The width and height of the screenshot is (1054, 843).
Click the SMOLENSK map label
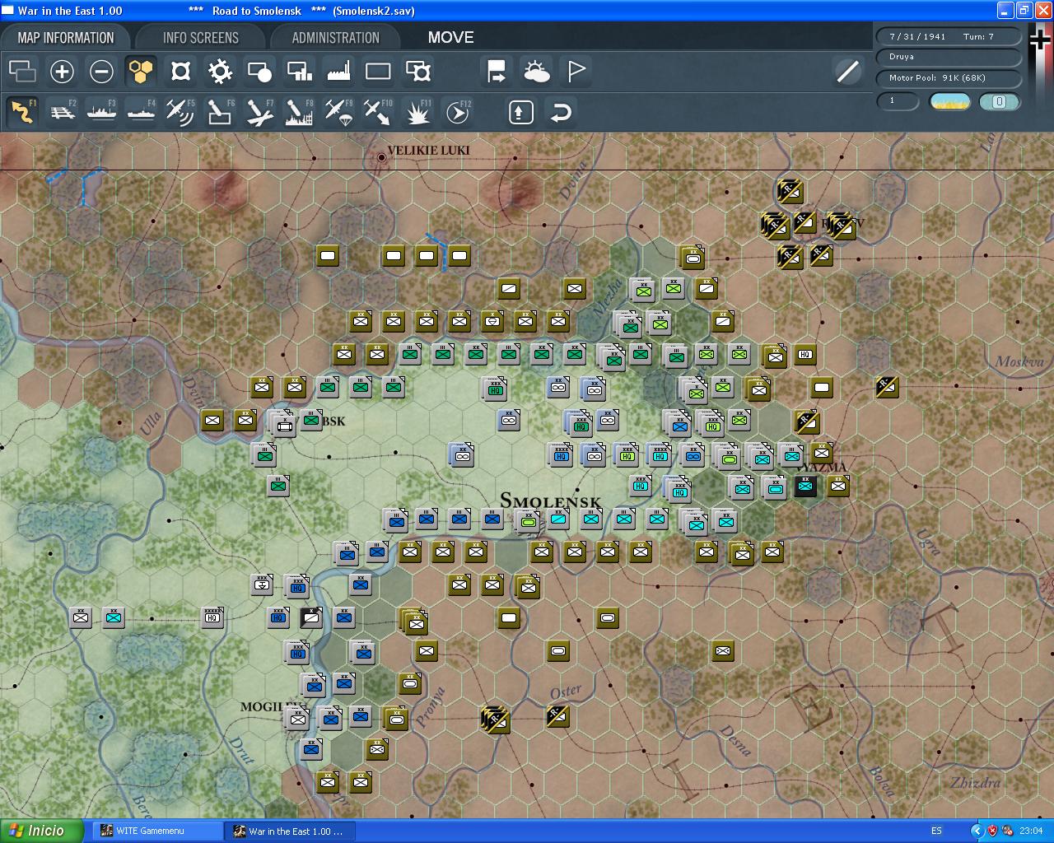[551, 501]
